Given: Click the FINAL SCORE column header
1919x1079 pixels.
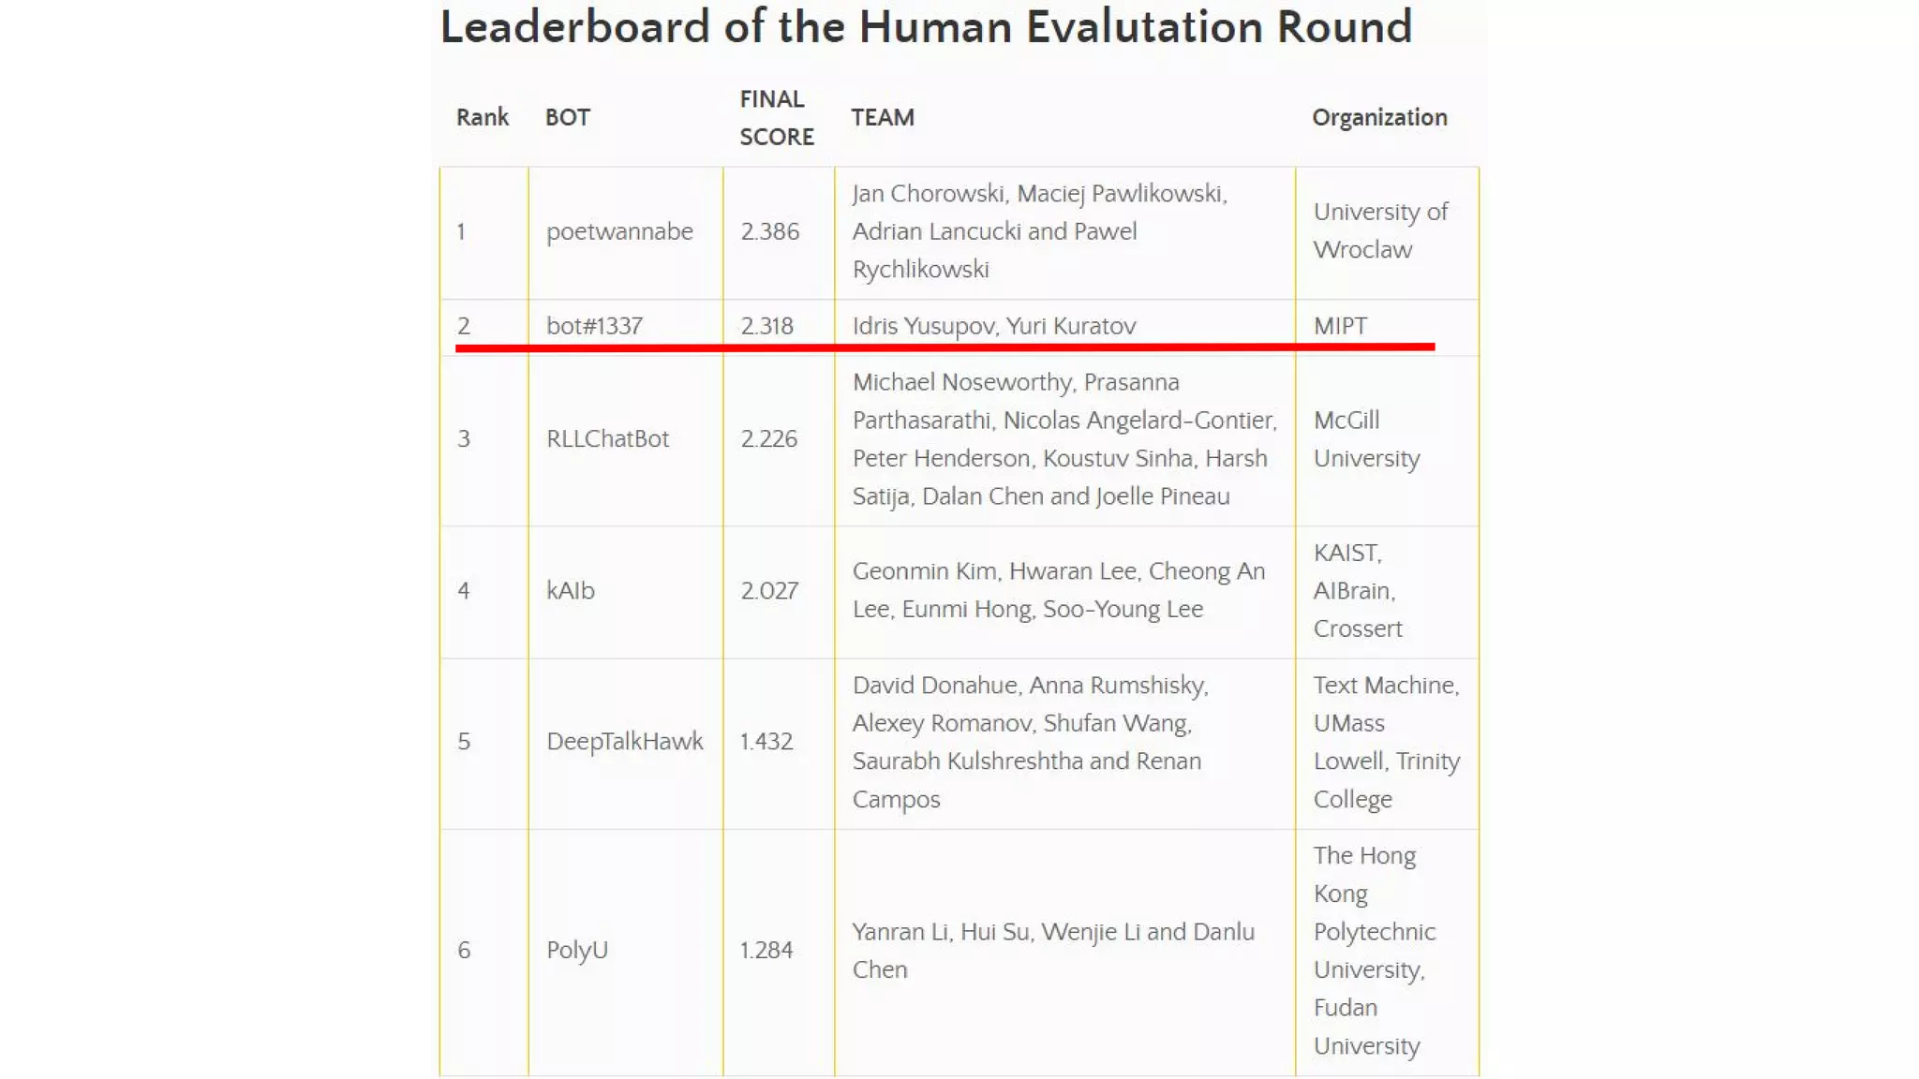Looking at the screenshot, I should click(x=777, y=118).
